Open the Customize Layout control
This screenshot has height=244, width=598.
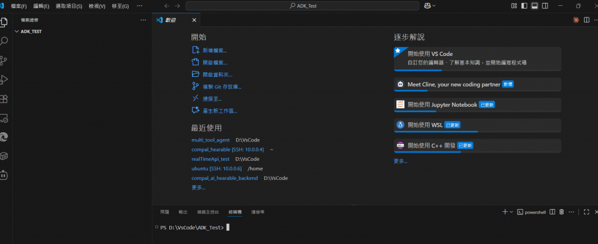pos(514,6)
